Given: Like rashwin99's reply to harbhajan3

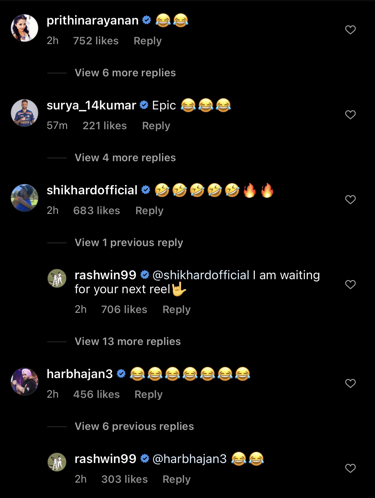Looking at the screenshot, I should 350,468.
